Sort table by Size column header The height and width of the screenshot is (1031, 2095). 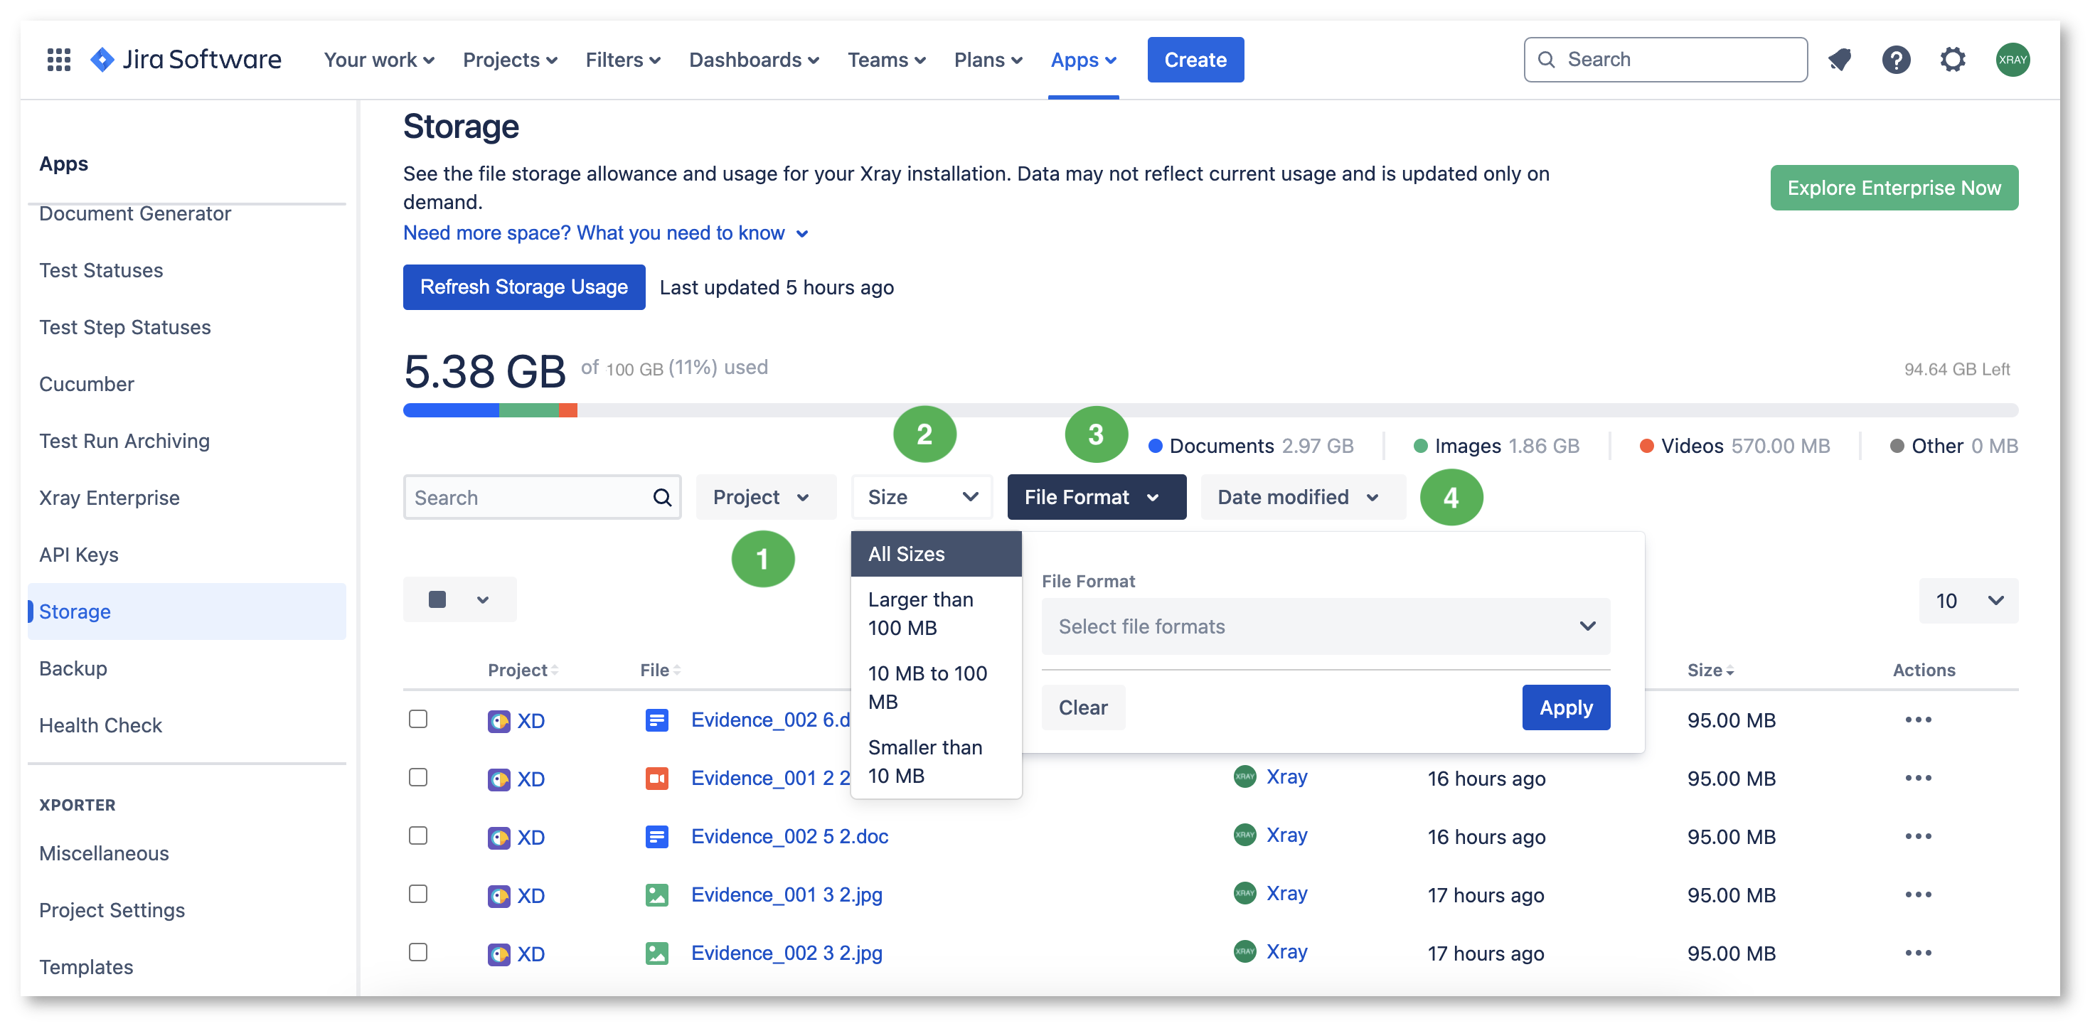pos(1710,670)
